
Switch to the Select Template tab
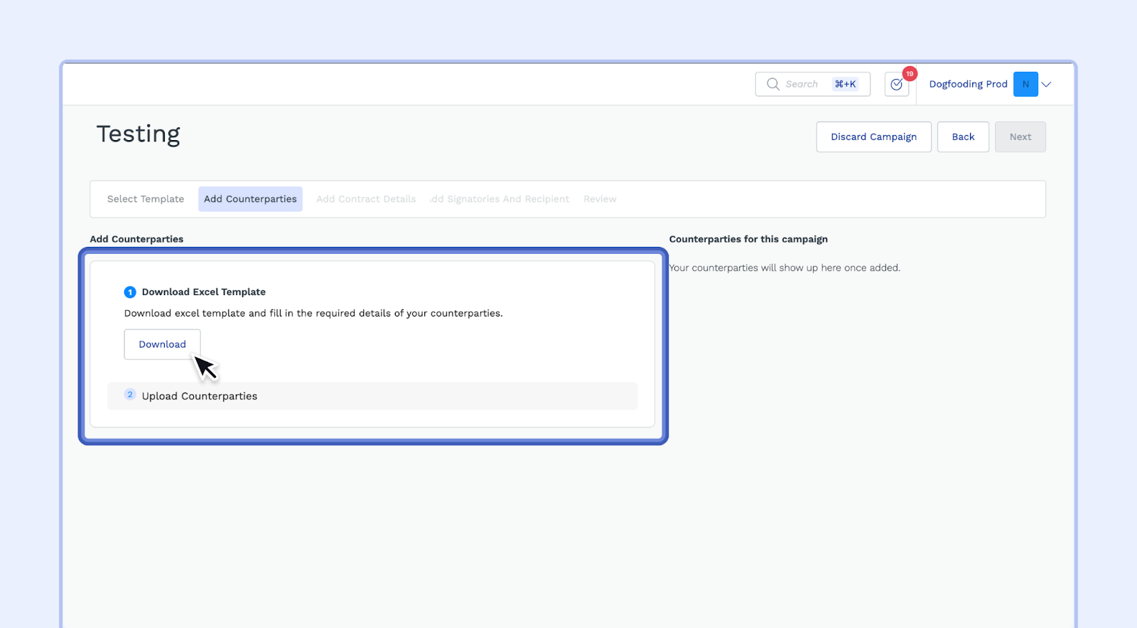point(146,199)
